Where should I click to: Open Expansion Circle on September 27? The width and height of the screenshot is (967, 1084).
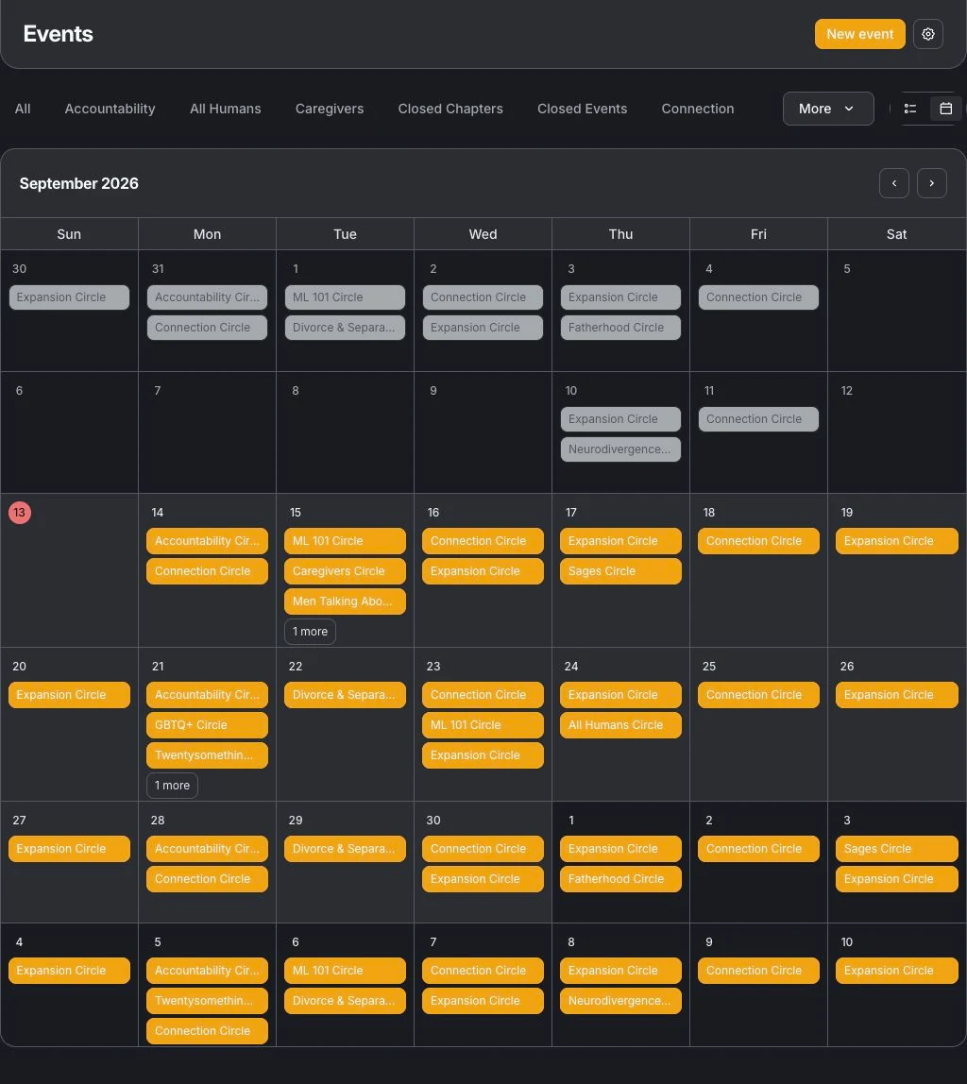[69, 849]
